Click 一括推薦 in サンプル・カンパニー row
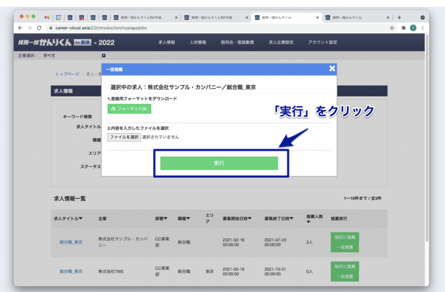This screenshot has height=292, width=445. coord(345,247)
